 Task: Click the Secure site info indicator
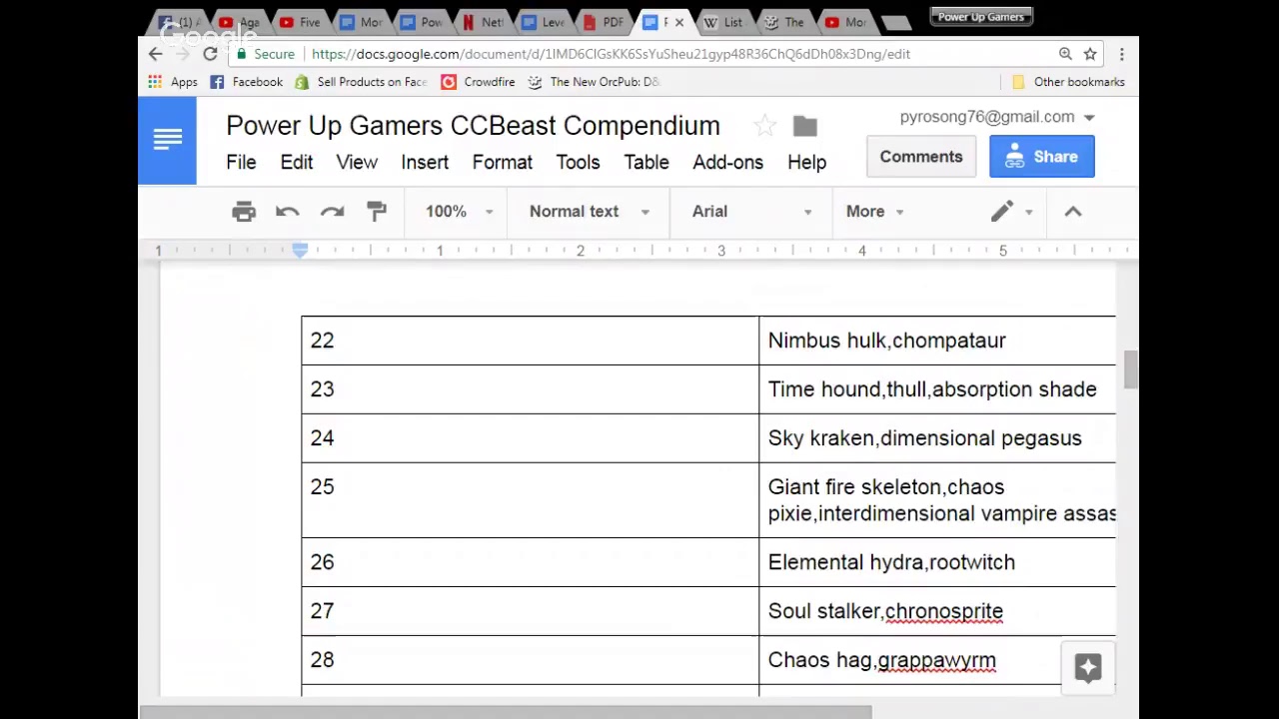coord(266,54)
